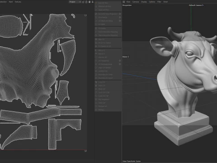Choose Stop Interactive Mapping command
217x163 pixels.
(x=108, y=35)
